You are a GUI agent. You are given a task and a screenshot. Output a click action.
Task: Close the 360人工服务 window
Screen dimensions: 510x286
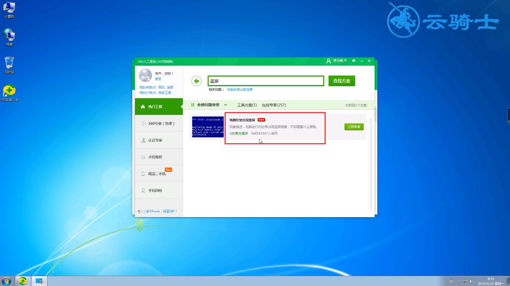(369, 61)
